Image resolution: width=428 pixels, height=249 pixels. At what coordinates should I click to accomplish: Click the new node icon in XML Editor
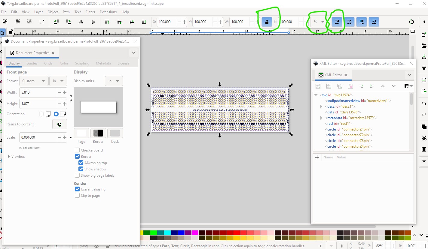pyautogui.click(x=318, y=86)
